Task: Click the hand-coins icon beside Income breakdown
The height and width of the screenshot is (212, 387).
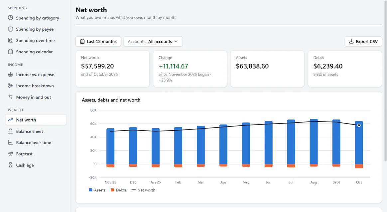Action: (10, 86)
